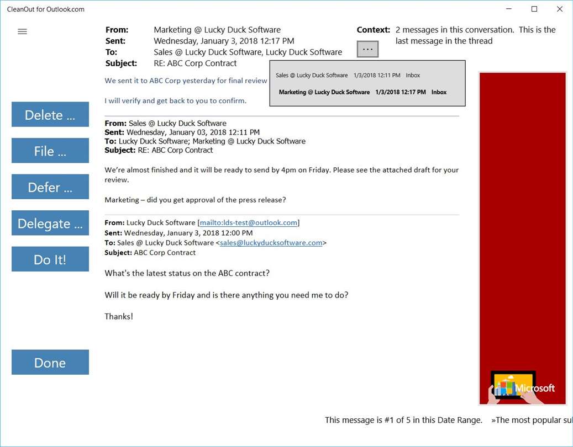Image resolution: width=573 pixels, height=447 pixels.
Task: Click 'Marketing – did you get approval' line
Action: pyautogui.click(x=195, y=200)
